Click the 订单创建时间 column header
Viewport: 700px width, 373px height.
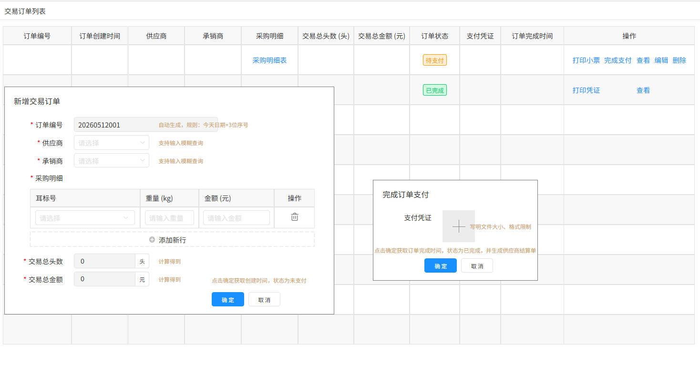click(x=100, y=36)
